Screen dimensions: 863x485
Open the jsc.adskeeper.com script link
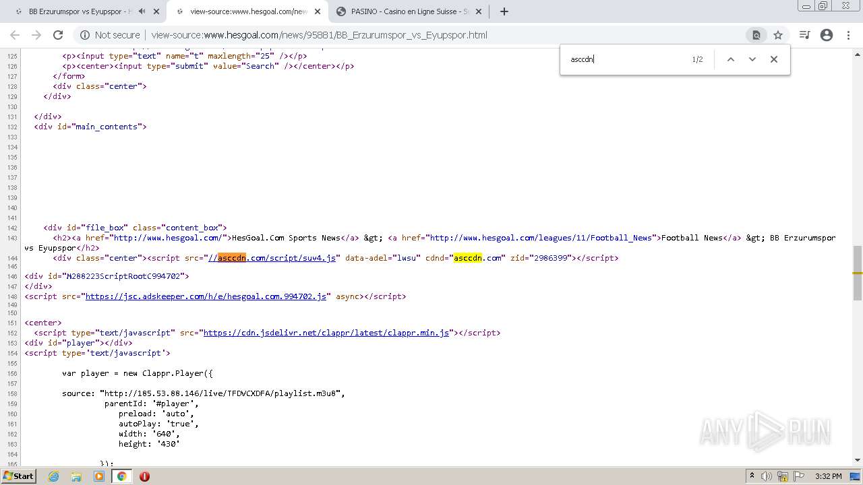point(206,296)
